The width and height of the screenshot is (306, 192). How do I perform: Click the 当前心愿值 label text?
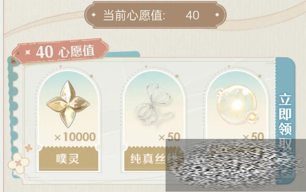click(x=134, y=15)
